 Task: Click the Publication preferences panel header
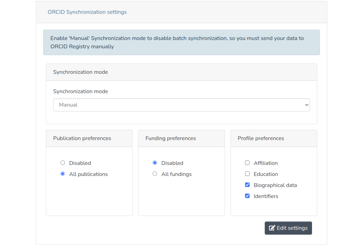tap(89, 138)
